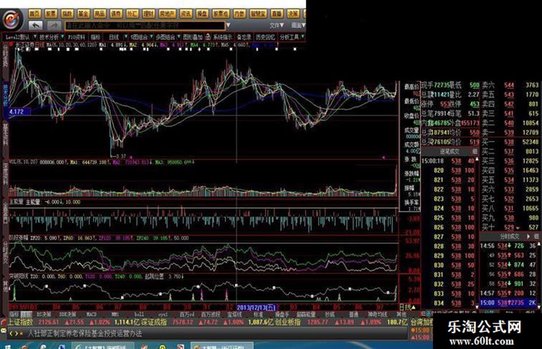Viewport: 542px width, 349px height.
Task: Select the MACD indicator tab
Action: [x=91, y=315]
